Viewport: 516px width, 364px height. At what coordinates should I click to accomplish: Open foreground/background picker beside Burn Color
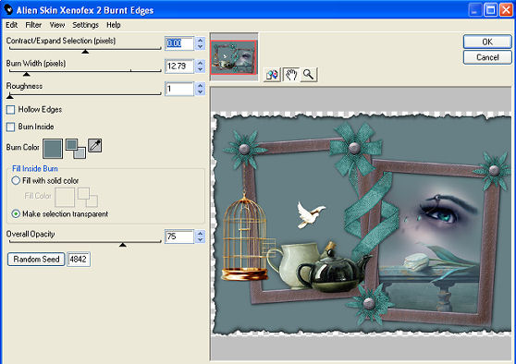click(76, 149)
